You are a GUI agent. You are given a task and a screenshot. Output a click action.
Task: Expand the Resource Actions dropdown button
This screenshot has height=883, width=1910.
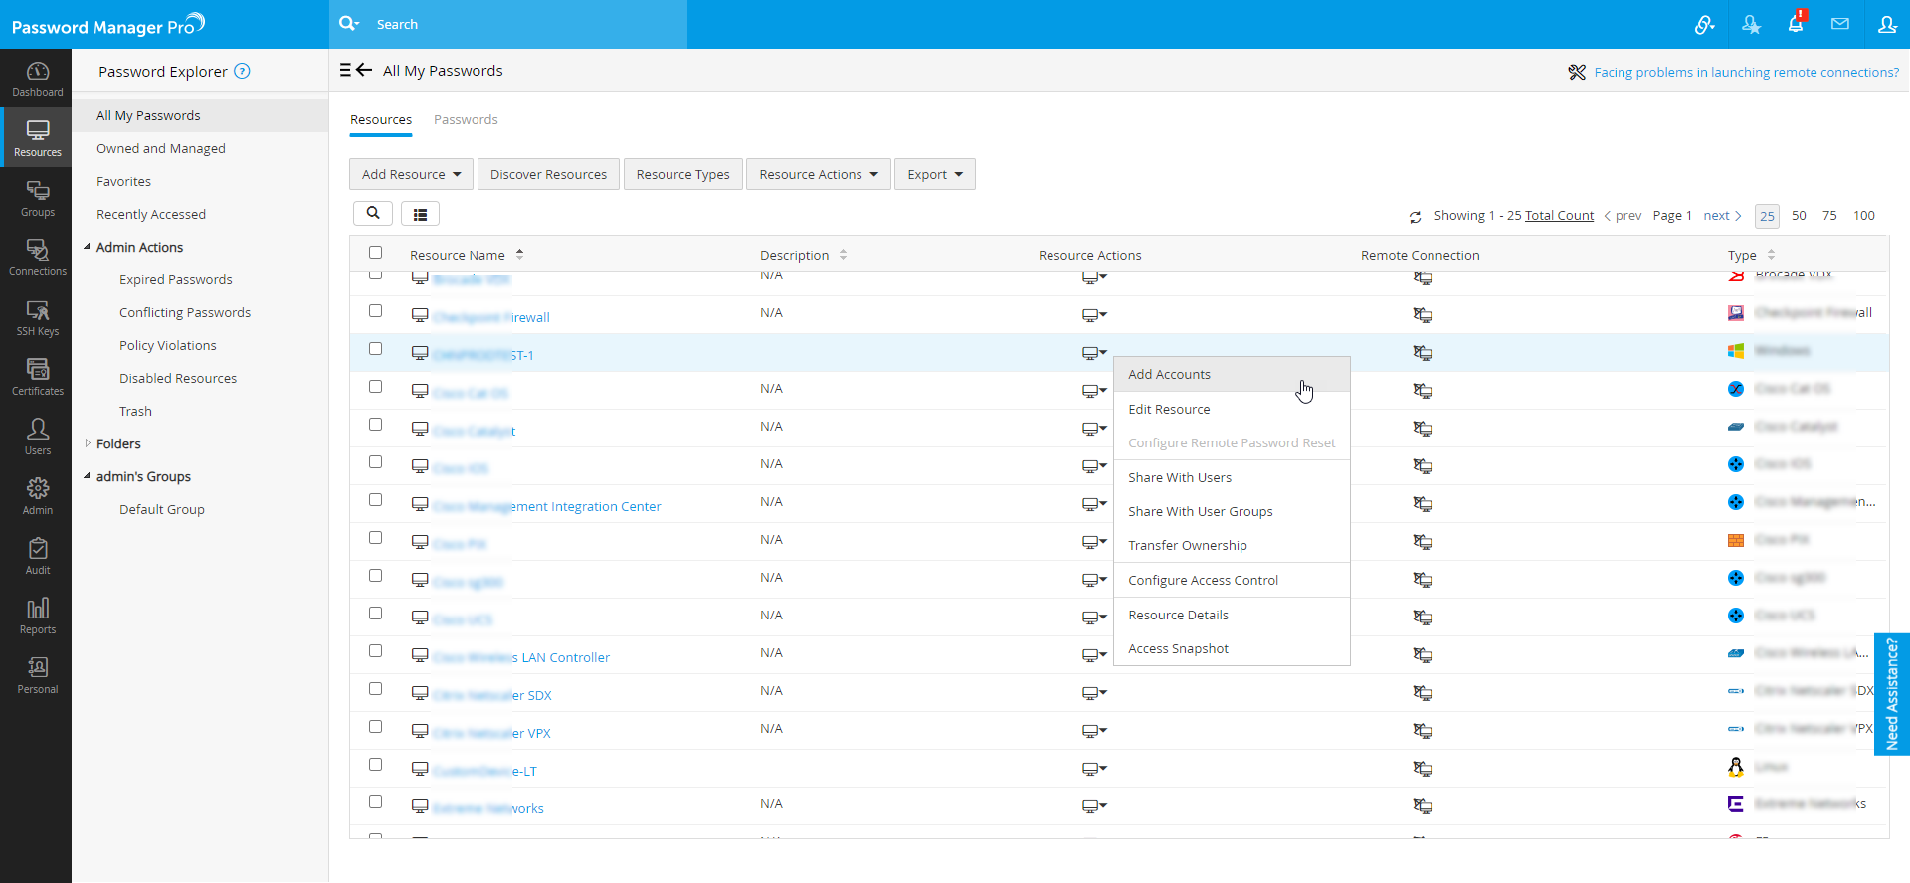click(x=818, y=174)
